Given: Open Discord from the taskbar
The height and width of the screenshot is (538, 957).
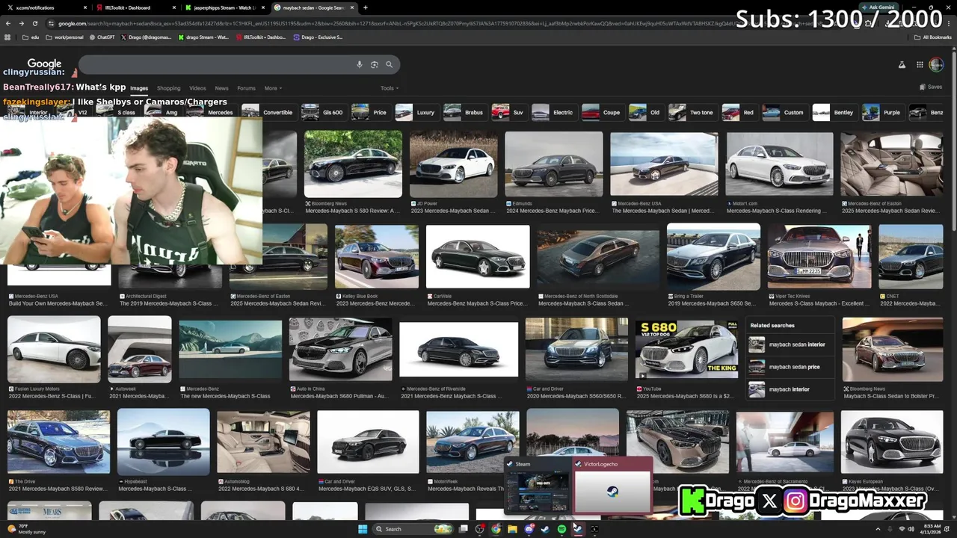Looking at the screenshot, I should (x=529, y=529).
